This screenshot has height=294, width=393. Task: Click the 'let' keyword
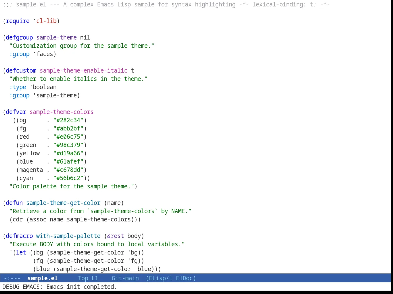pos(21,252)
